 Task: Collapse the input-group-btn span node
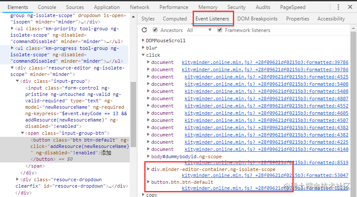[23, 133]
